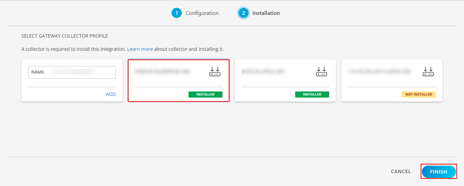Select the red-highlighted collector profile name

click(162, 71)
